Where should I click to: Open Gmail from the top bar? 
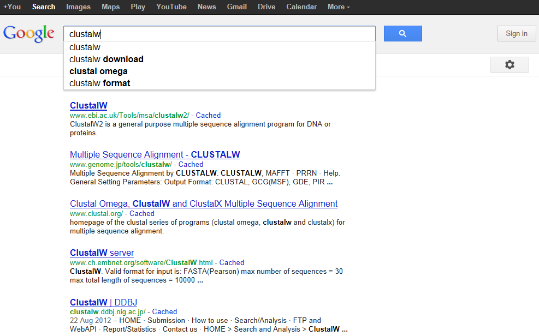tap(237, 7)
